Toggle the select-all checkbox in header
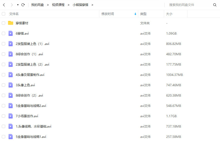The width and height of the screenshot is (220, 142). click(3, 14)
